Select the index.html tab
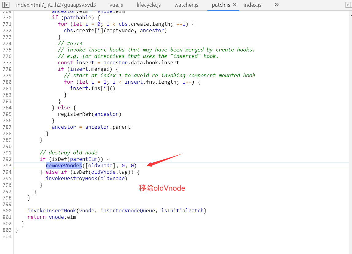 56,5
